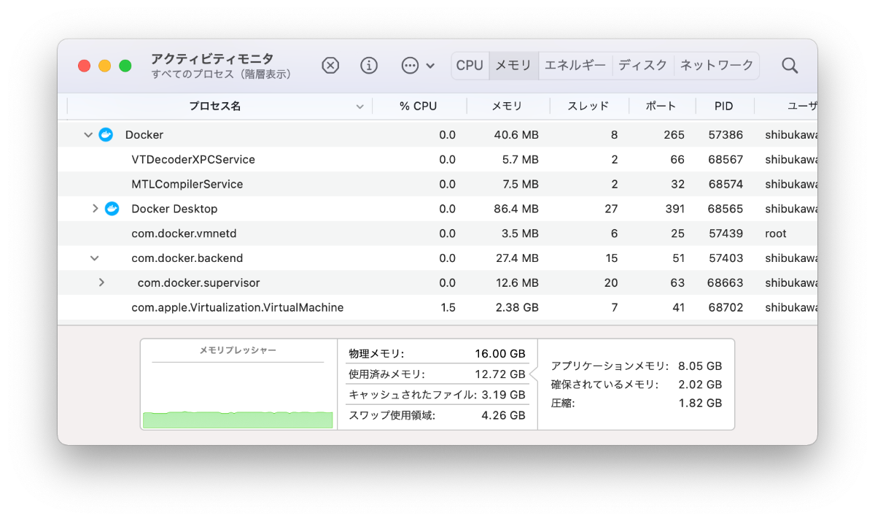Click the stop process (X) toolbar icon

pos(330,66)
